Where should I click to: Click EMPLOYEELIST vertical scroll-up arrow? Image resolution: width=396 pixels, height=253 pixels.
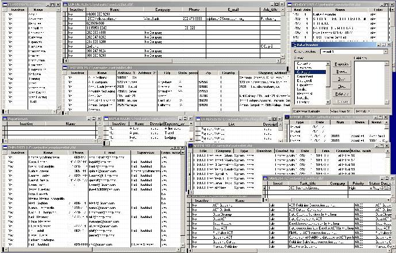coord(183,153)
